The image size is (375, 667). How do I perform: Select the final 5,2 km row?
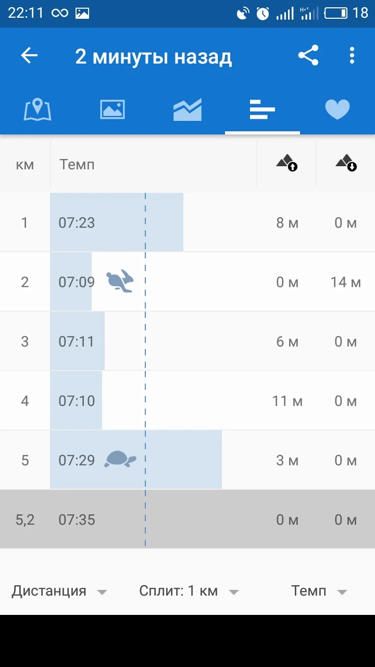[187, 520]
